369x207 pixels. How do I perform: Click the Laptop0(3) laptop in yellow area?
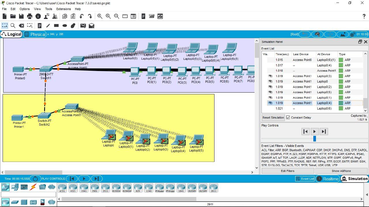(x=161, y=139)
